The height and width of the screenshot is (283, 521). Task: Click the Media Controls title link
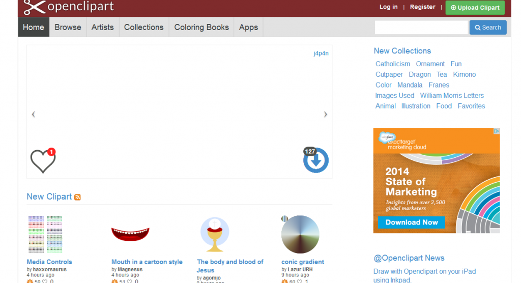point(49,262)
